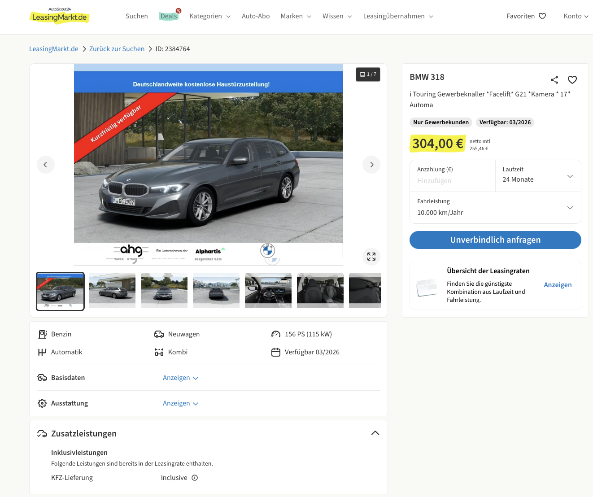Click the LeasingMarkt.de logo
Viewport: 593px width, 497px height.
tap(60, 16)
